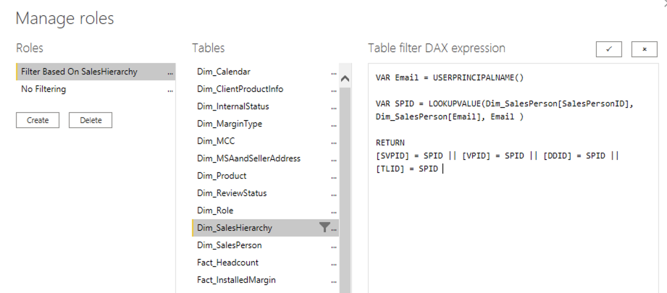667x293 pixels.
Task: Select Dim_Calendar table
Action: coord(266,72)
